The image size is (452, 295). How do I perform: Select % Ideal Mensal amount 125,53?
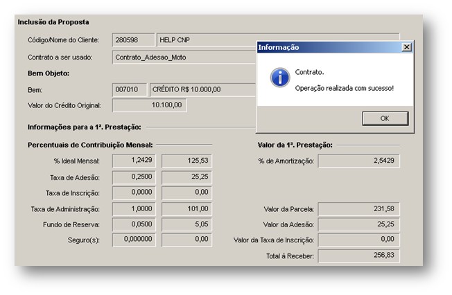coord(186,161)
